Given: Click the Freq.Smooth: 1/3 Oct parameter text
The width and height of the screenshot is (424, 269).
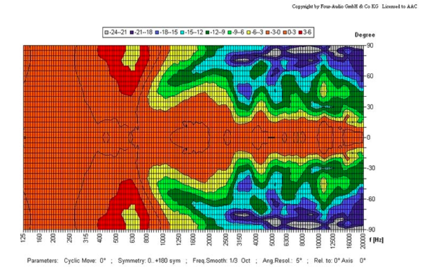Looking at the screenshot, I should point(221,261).
